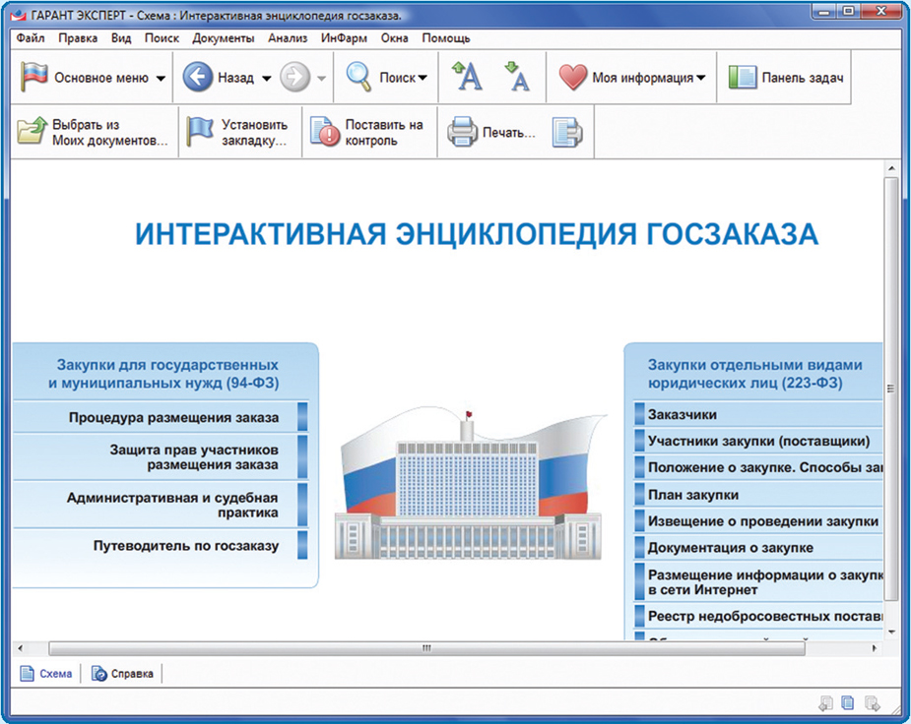Click the increase font size icon
The height and width of the screenshot is (724, 911).
point(467,77)
